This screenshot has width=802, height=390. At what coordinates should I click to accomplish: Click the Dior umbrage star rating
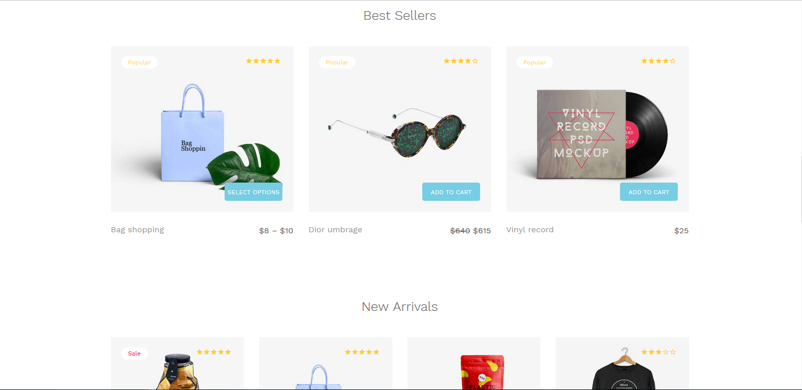(461, 61)
